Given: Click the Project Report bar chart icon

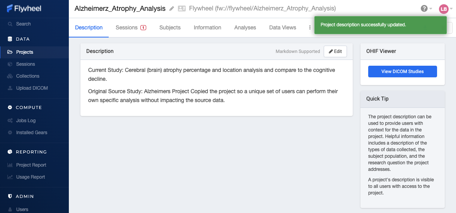Looking at the screenshot, I should (10, 165).
